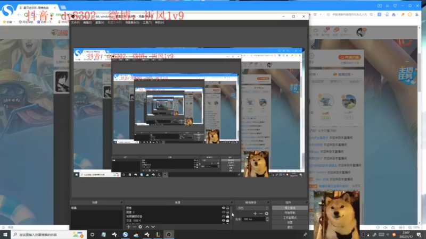Click Windows taskbar search box
The width and height of the screenshot is (426, 239).
(x=49, y=234)
